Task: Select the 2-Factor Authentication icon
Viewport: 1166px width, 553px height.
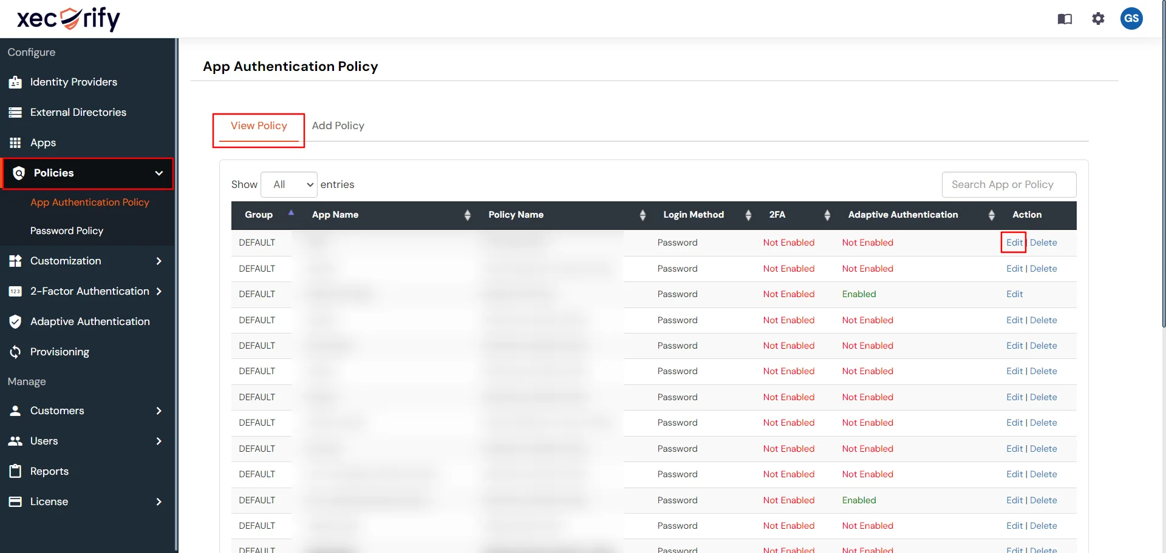Action: [x=15, y=292]
